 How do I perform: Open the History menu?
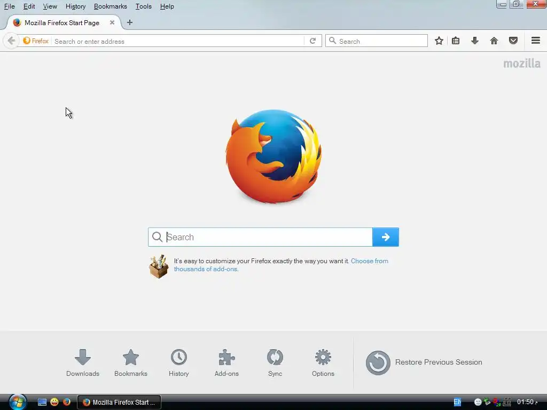pyautogui.click(x=75, y=6)
